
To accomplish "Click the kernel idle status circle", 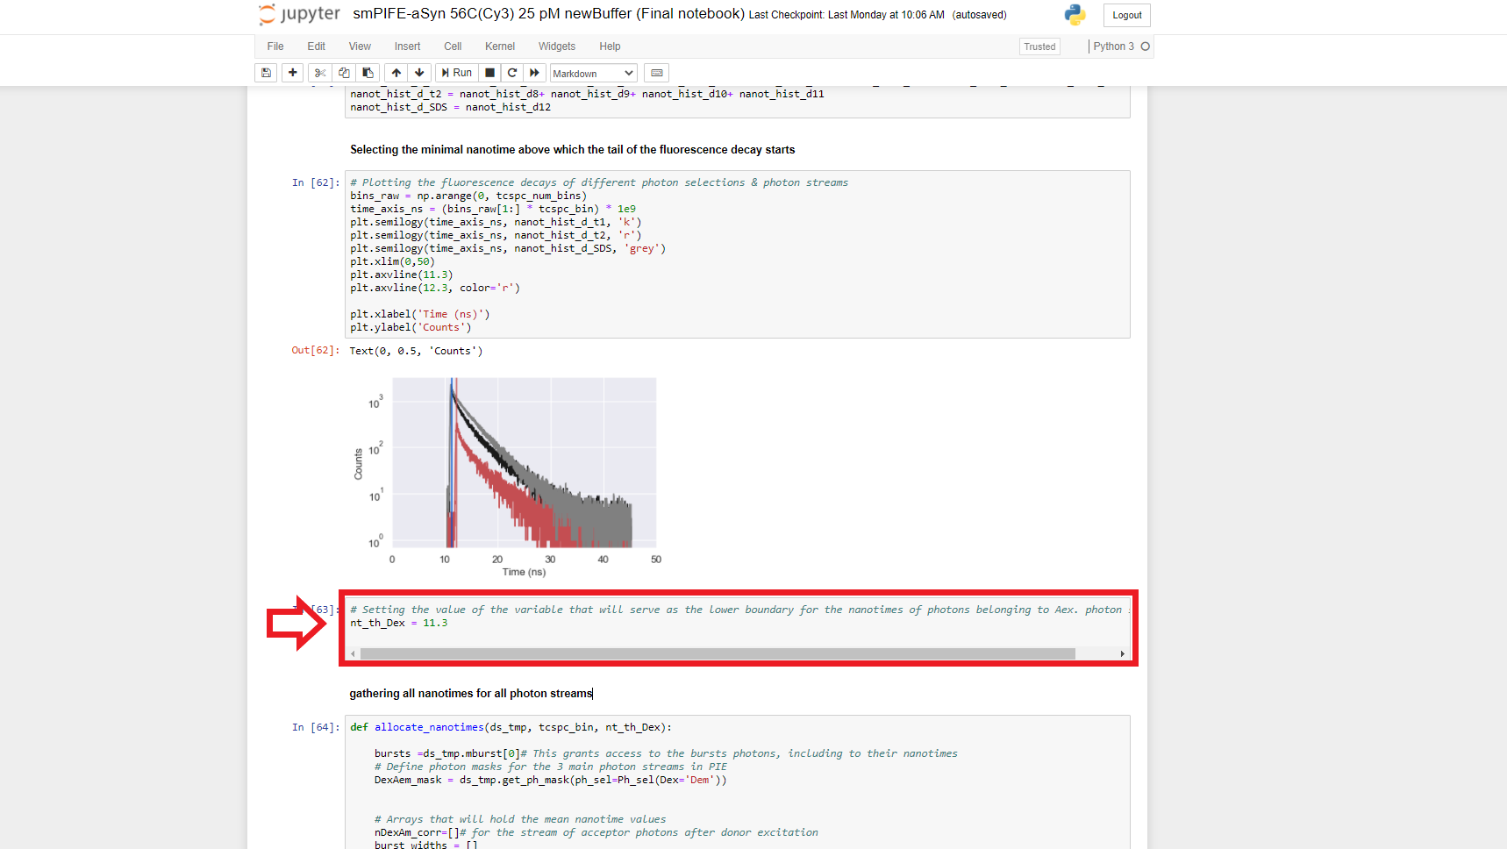I will (1145, 46).
